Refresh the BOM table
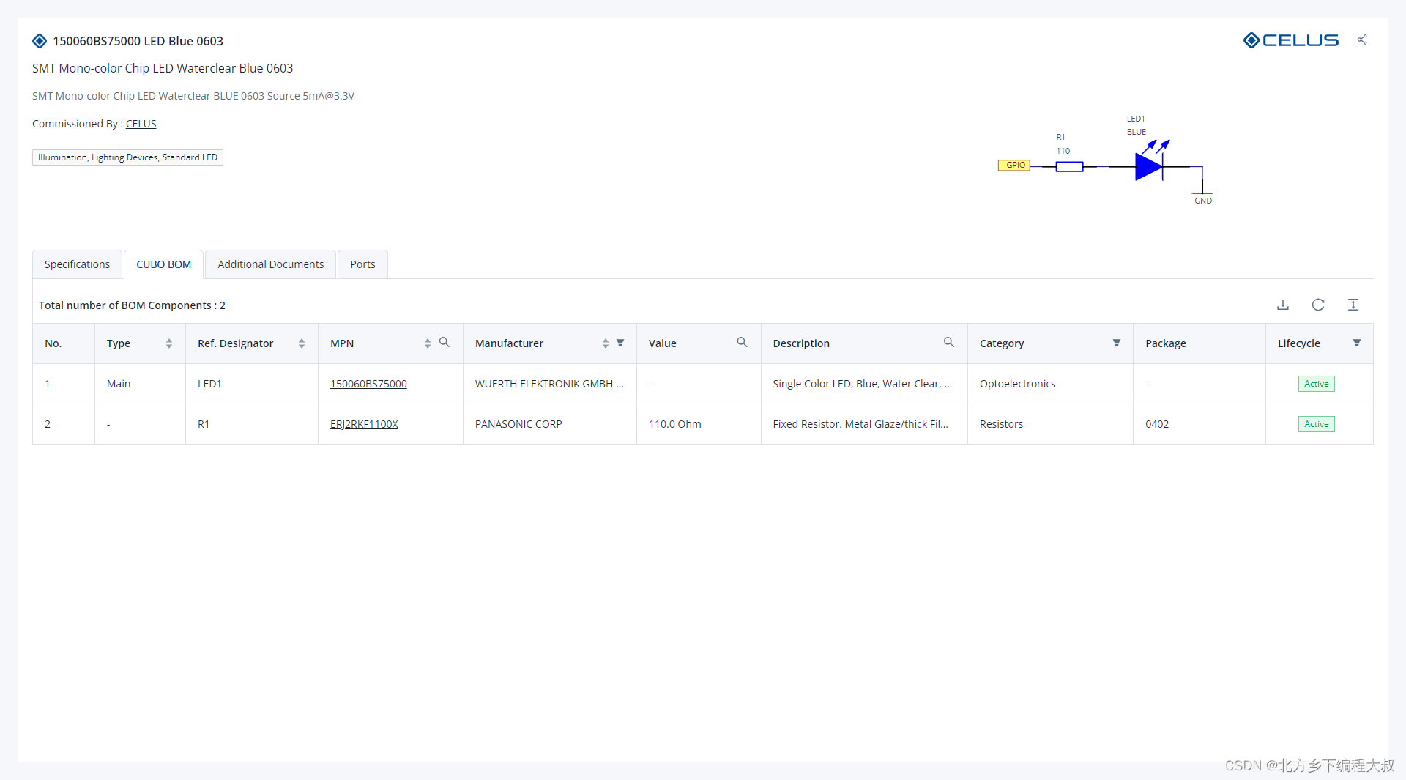This screenshot has height=780, width=1406. 1318,305
